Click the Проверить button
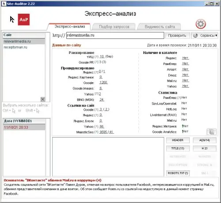 pyautogui.click(x=177, y=35)
